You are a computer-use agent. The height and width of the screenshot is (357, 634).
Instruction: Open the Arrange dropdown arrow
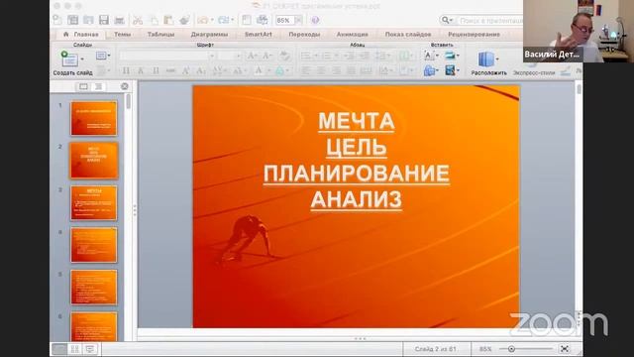pyautogui.click(x=497, y=59)
